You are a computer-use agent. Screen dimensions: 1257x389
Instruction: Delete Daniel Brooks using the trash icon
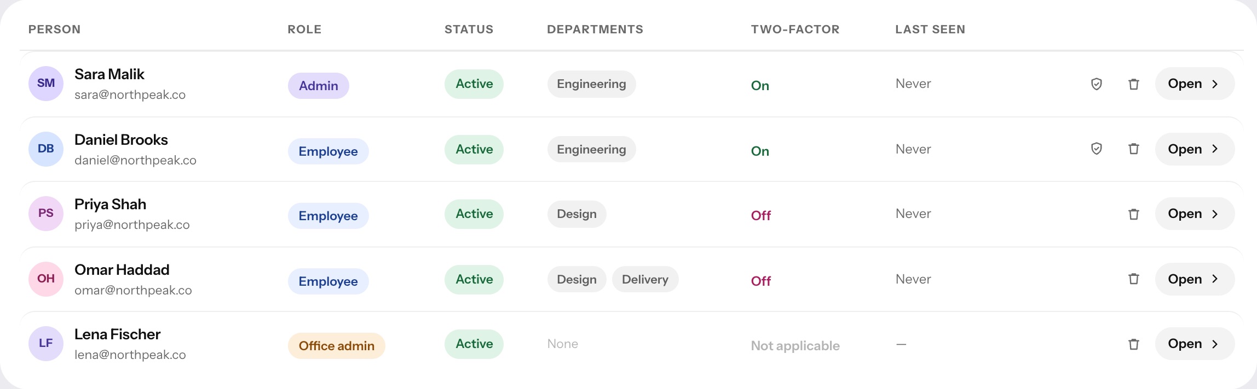tap(1133, 149)
